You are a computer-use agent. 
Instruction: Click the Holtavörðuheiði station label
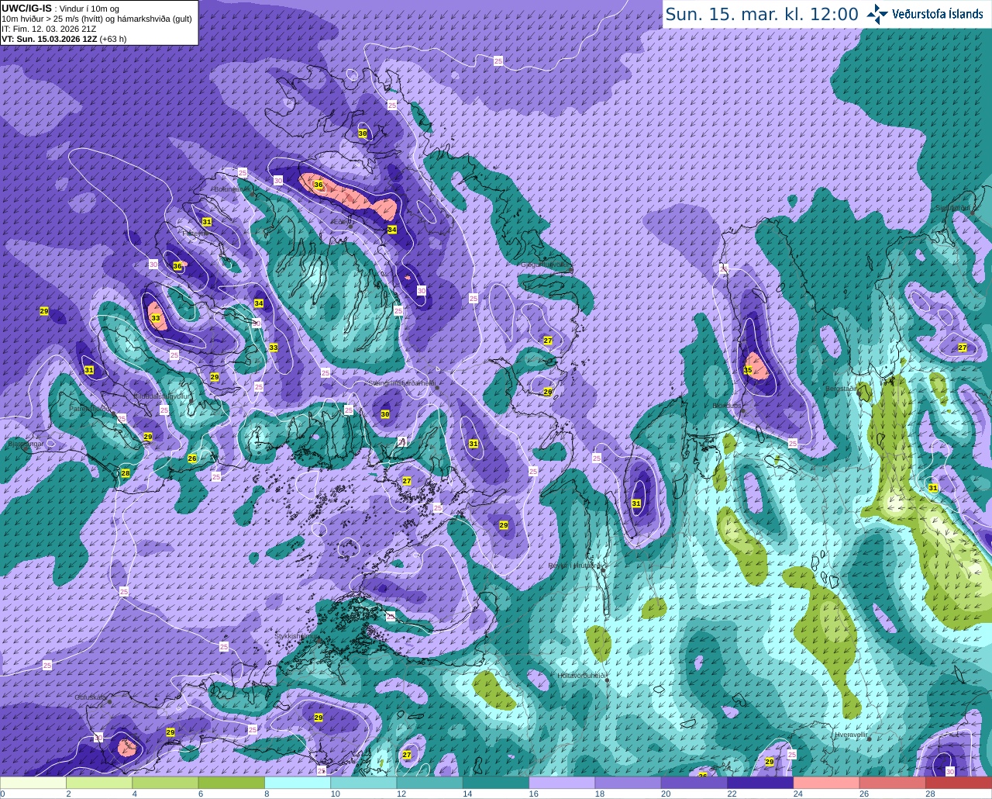click(581, 676)
